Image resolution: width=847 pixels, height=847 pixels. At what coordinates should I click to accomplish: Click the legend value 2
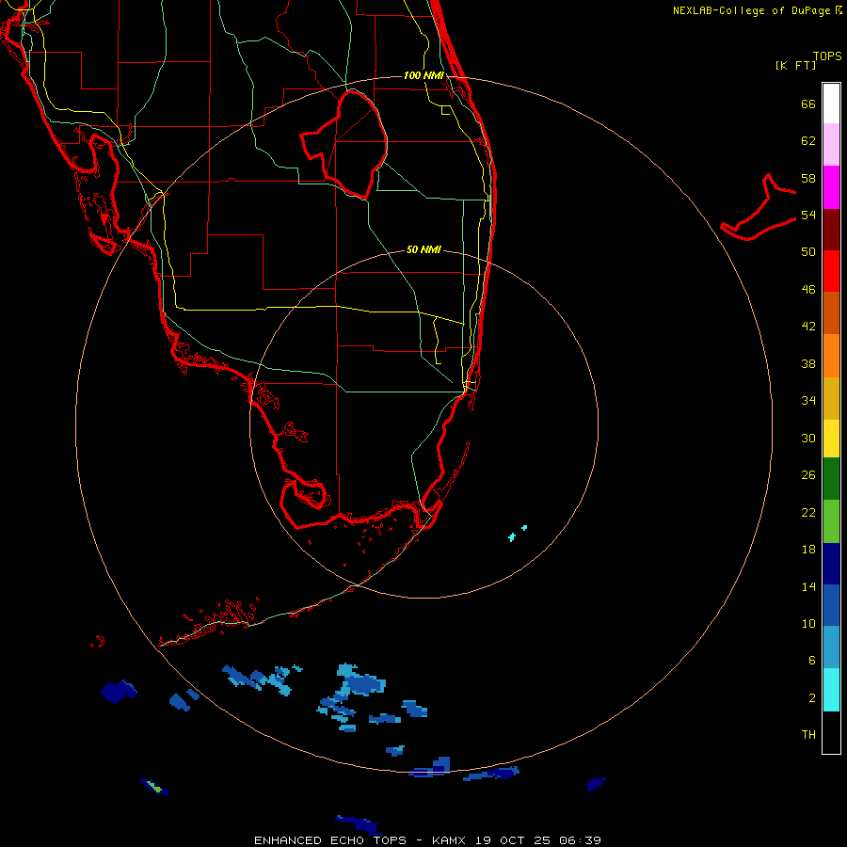pos(811,698)
